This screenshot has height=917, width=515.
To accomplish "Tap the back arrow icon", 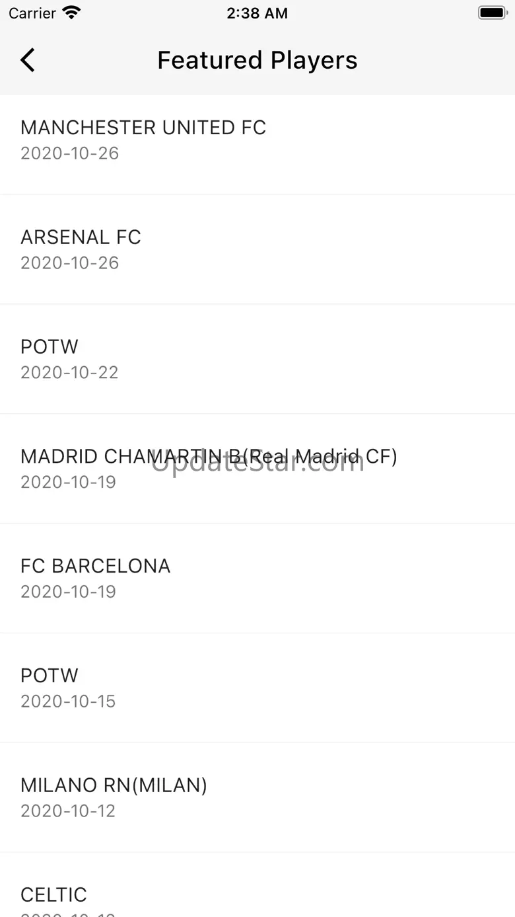I will (28, 60).
